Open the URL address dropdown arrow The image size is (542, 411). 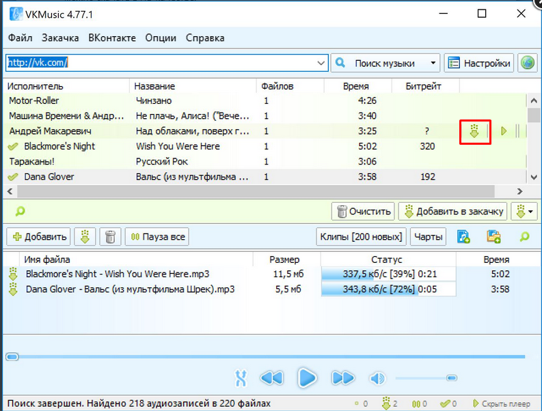321,63
